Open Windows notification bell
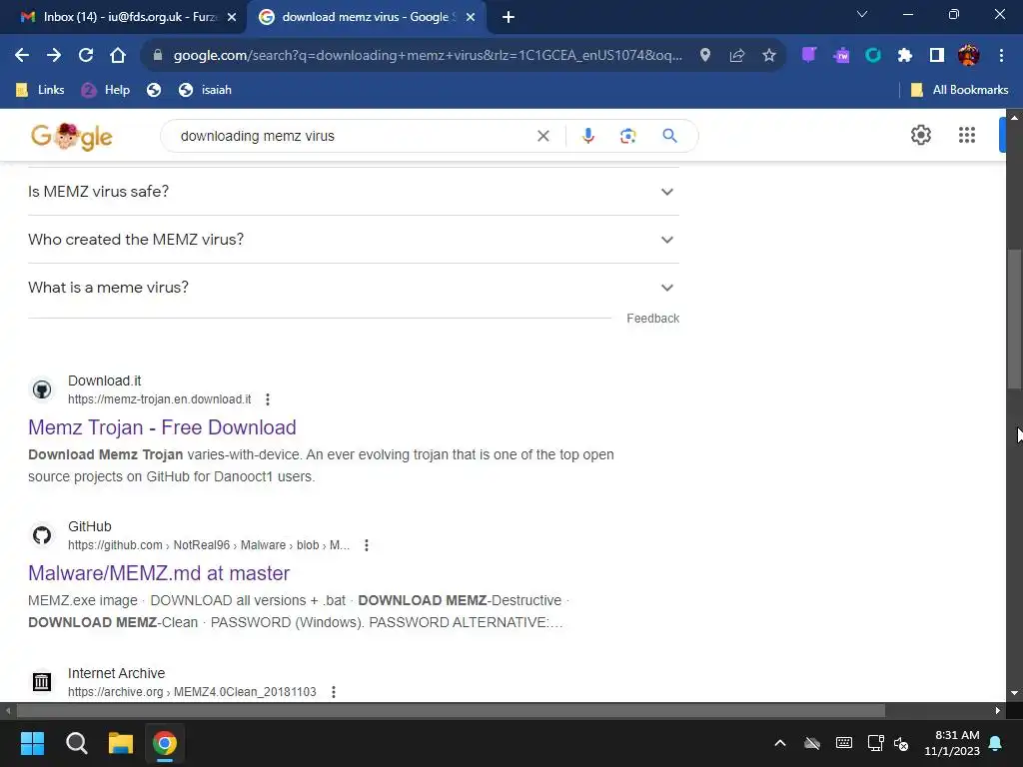Screen dimensions: 1023x767 coord(996,743)
